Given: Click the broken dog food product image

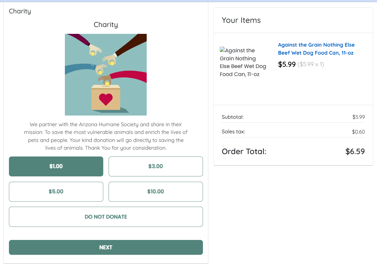Looking at the screenshot, I should [243, 62].
